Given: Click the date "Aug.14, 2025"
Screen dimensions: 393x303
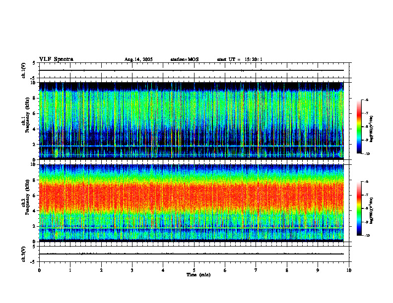Looking at the screenshot, I should click(138, 59).
